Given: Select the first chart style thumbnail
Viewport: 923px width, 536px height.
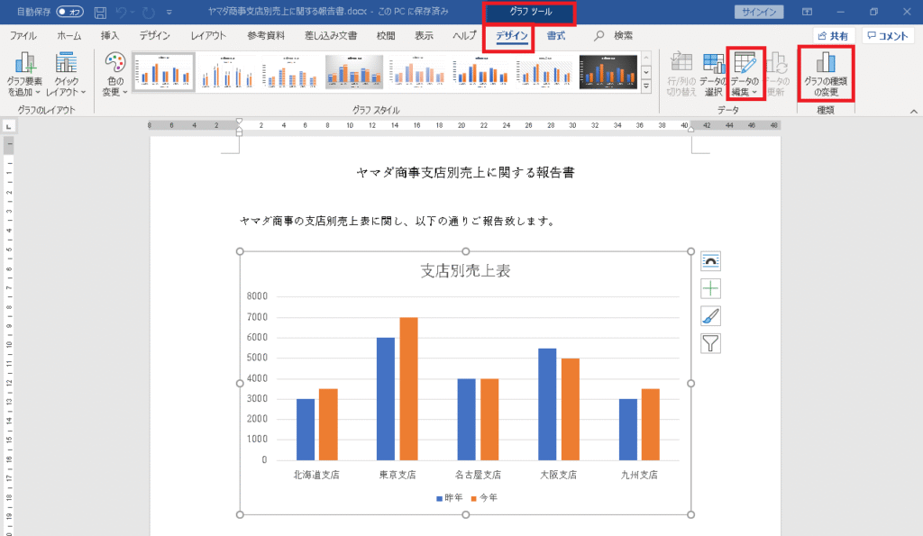Looking at the screenshot, I should (x=164, y=72).
